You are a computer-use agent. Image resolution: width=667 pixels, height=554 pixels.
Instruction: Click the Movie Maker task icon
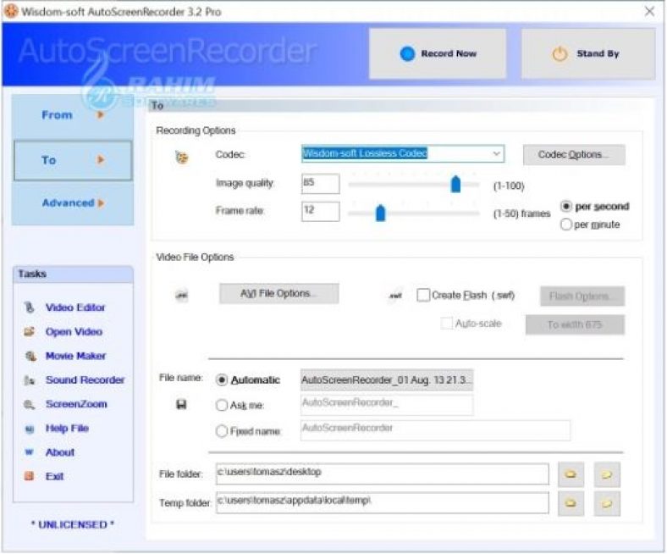[30, 356]
